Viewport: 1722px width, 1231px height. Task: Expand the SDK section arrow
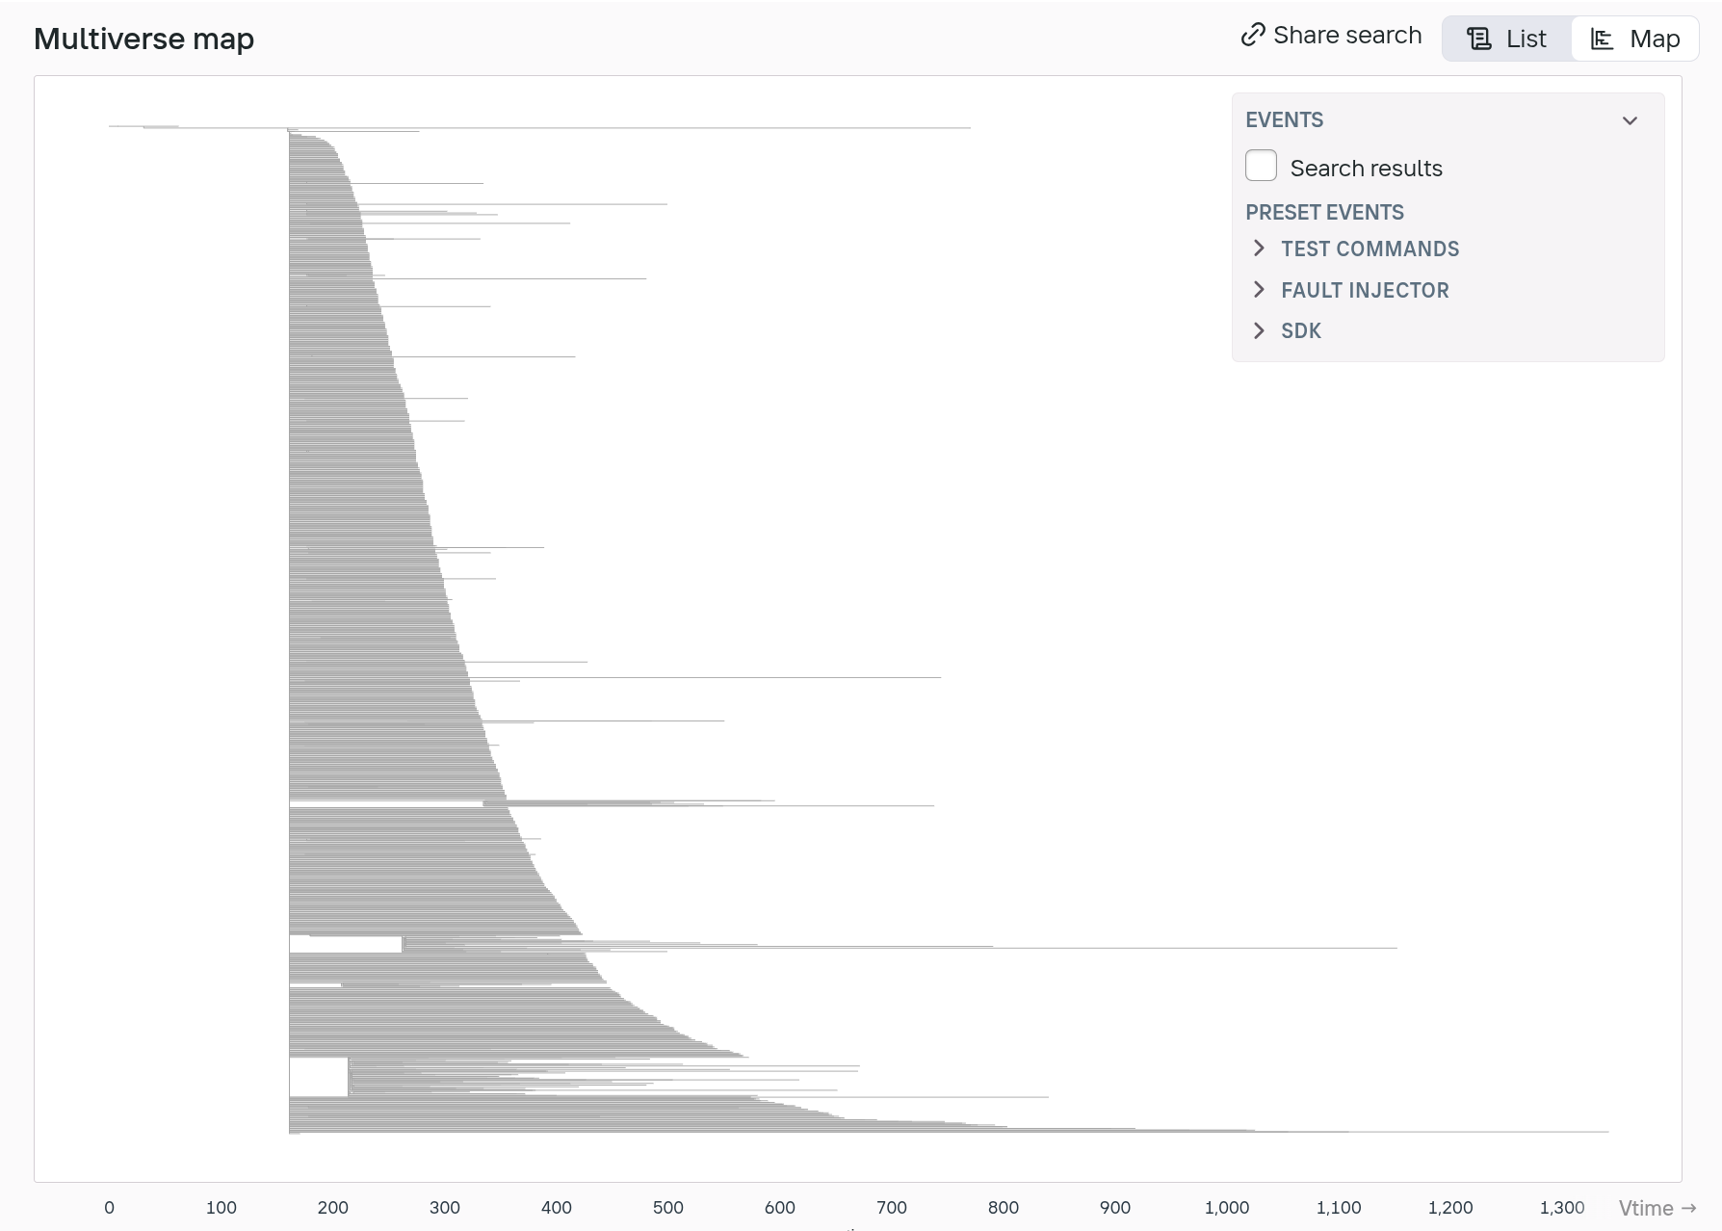tap(1259, 331)
